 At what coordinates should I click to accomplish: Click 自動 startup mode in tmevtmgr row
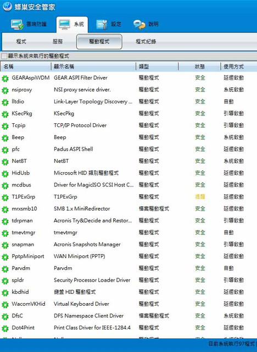(x=228, y=232)
